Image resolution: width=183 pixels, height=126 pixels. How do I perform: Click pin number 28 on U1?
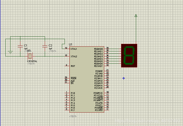pos(107,87)
